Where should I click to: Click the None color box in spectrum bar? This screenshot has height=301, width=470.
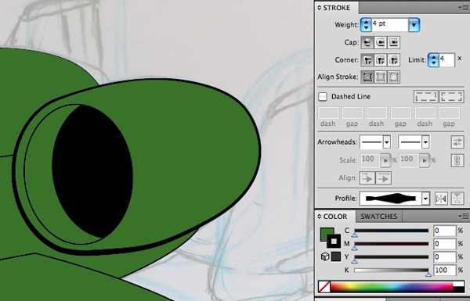[324, 286]
